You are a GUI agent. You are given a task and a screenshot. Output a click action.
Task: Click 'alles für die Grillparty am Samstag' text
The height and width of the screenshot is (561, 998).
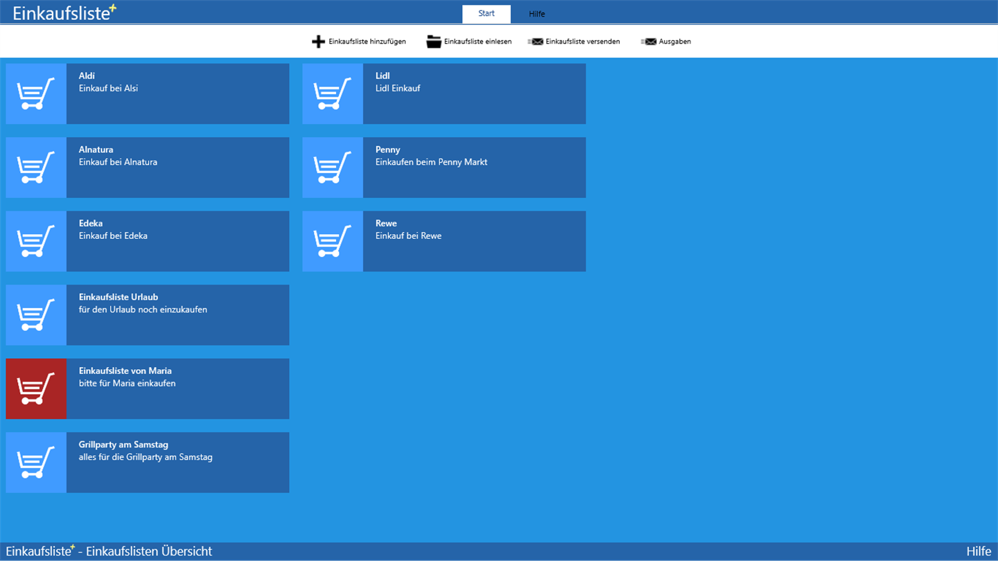[x=146, y=457]
